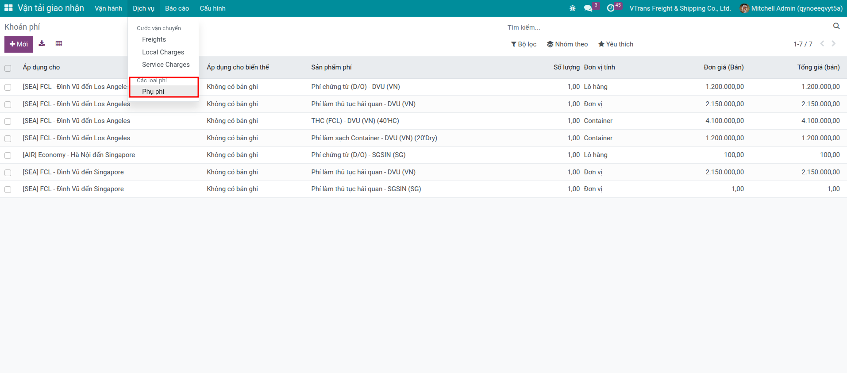Select Phụ phí from the menu
The image size is (847, 373).
pyautogui.click(x=153, y=92)
